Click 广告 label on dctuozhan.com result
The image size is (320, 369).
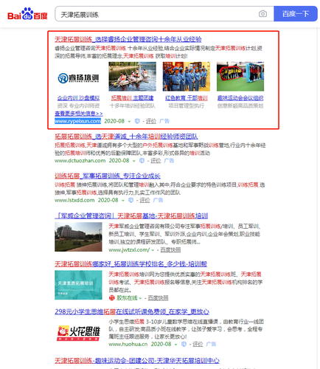(x=169, y=161)
